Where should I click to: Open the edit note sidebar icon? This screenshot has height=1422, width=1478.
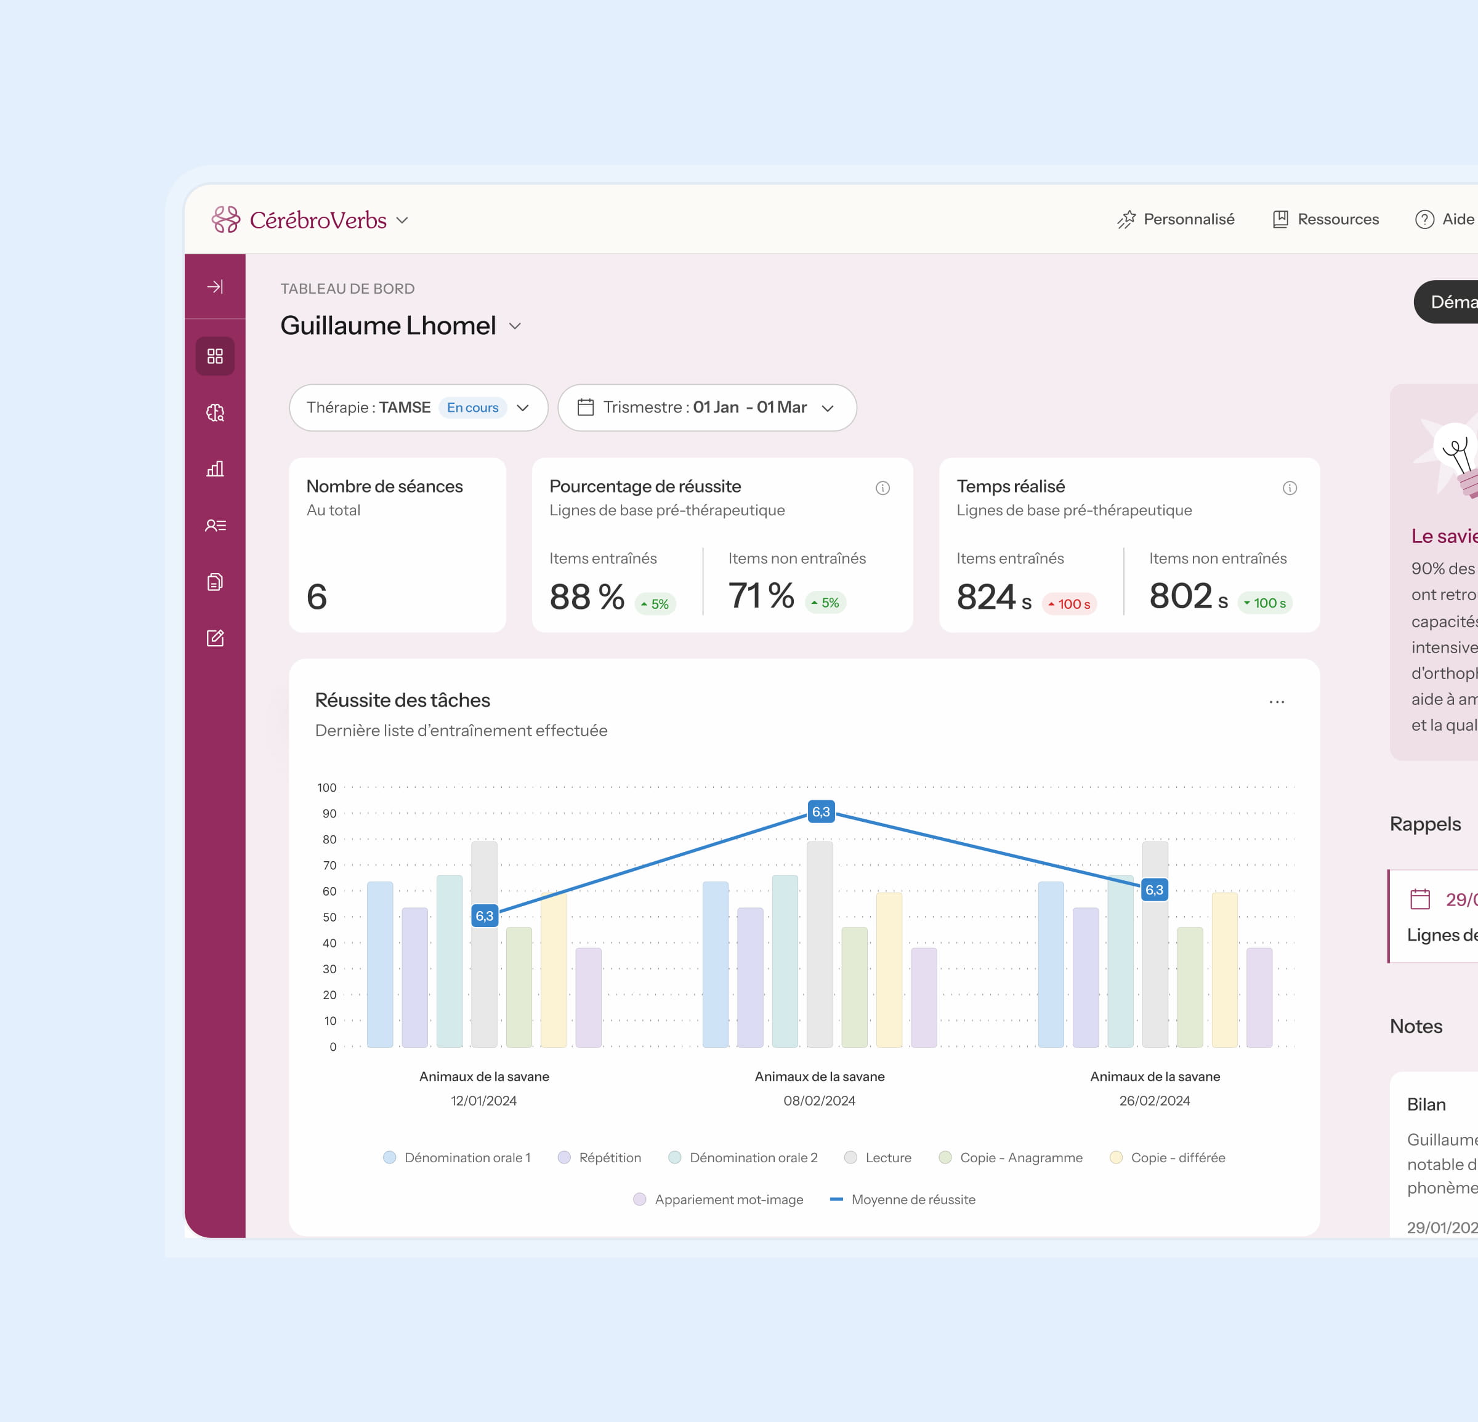[x=215, y=638]
